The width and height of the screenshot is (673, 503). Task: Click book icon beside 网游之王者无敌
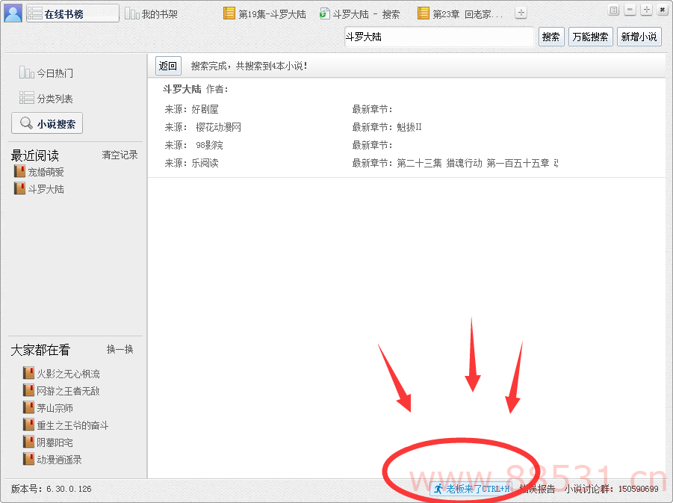tap(28, 390)
